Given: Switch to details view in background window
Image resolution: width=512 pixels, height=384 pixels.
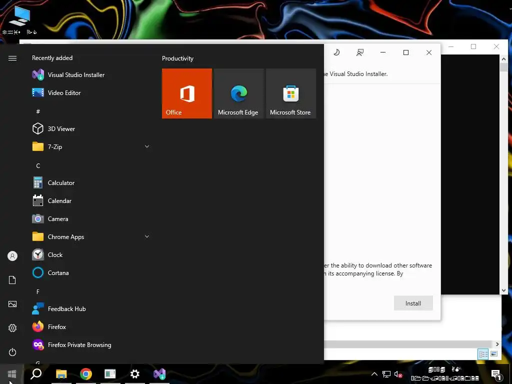Looking at the screenshot, I should click(x=483, y=354).
